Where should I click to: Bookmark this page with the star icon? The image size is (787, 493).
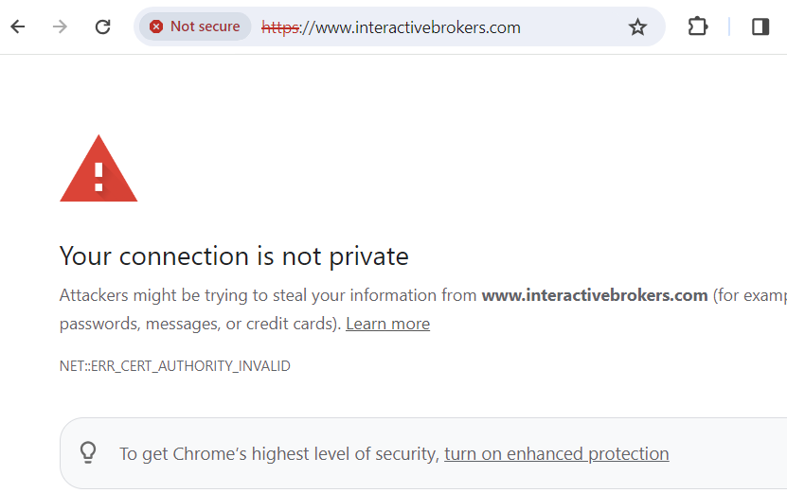(637, 26)
